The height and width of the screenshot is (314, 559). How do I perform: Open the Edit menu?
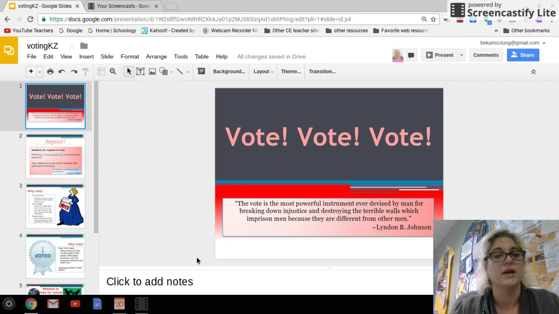coord(48,57)
